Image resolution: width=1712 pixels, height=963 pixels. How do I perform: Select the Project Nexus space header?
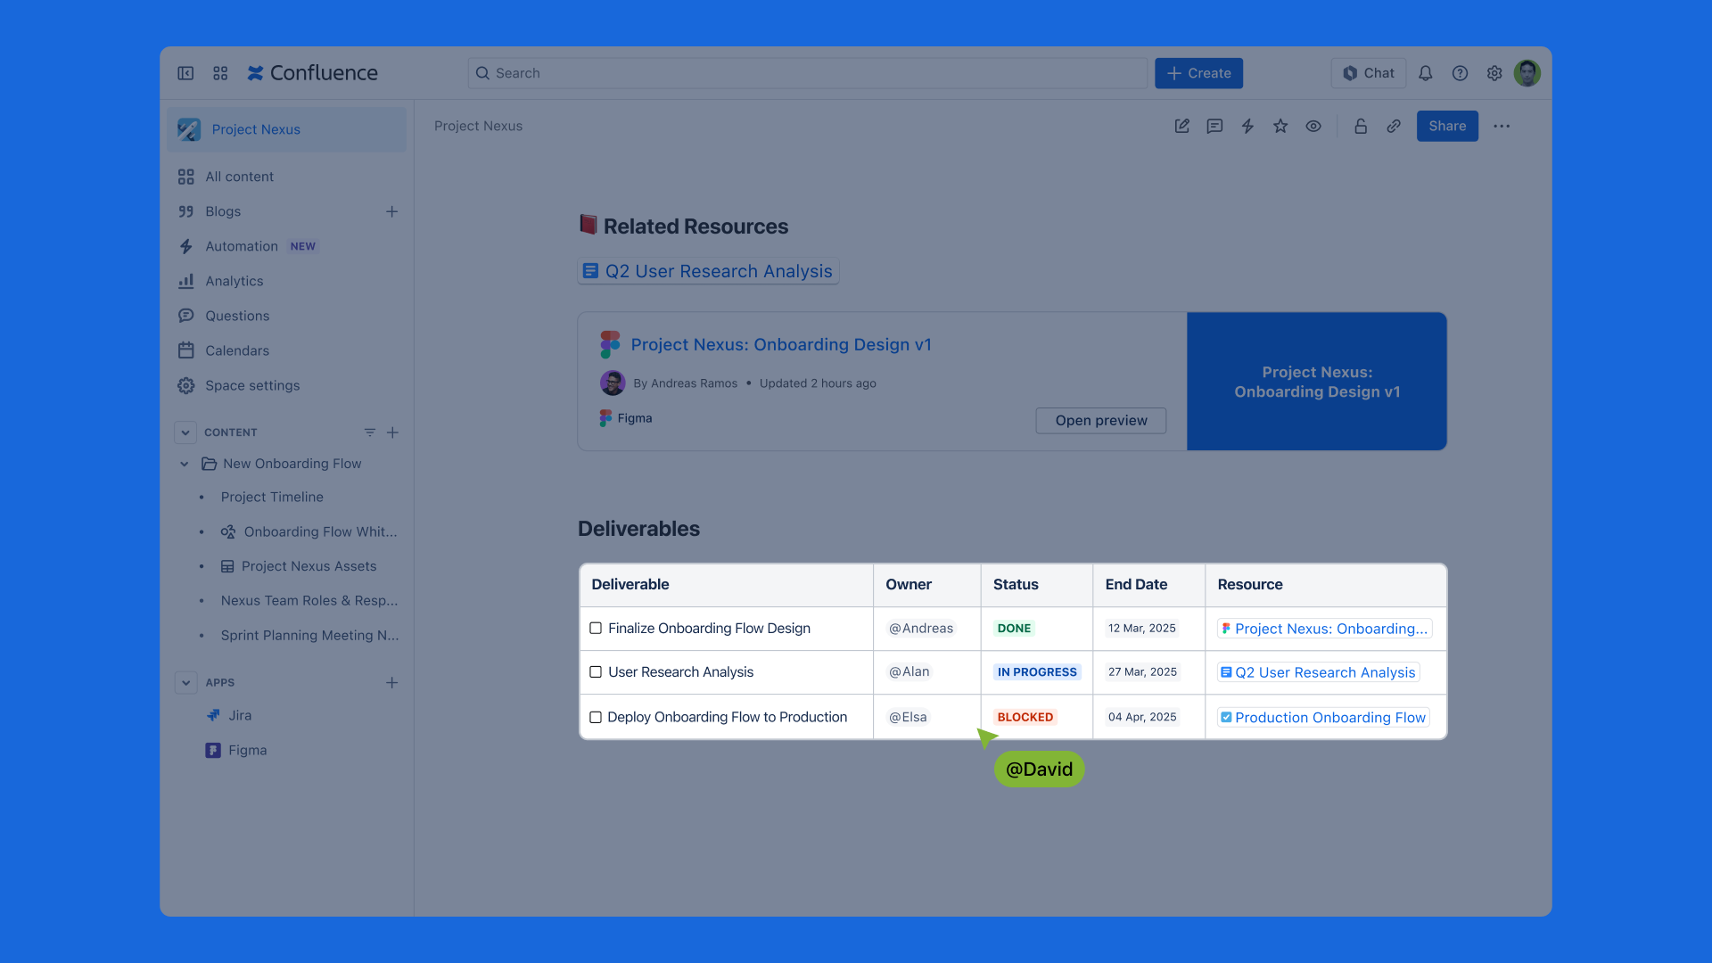(x=286, y=129)
